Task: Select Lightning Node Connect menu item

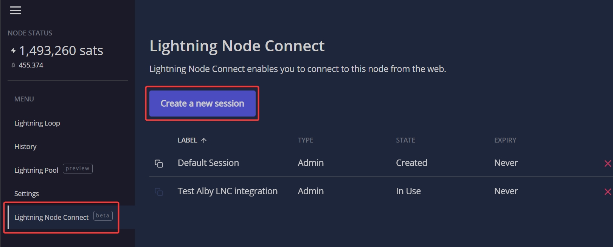Action: tap(51, 218)
